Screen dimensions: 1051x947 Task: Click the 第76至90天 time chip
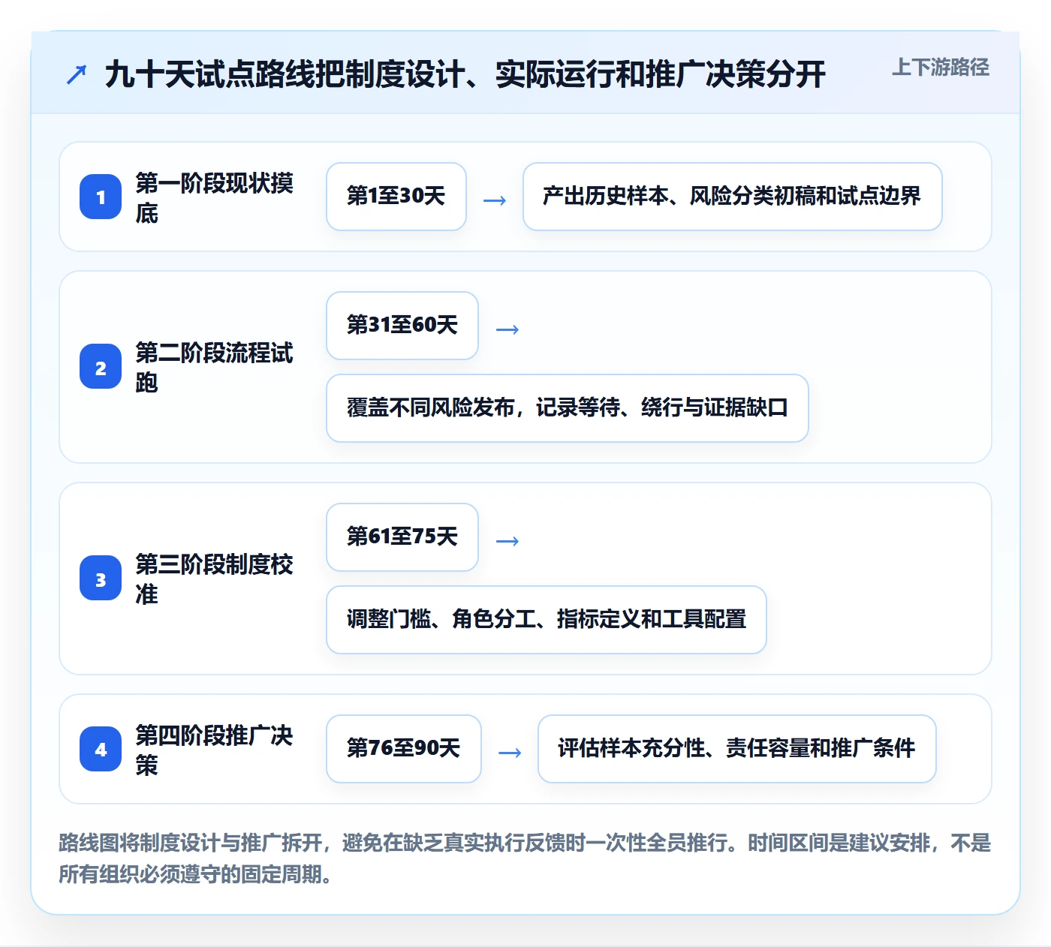[404, 749]
